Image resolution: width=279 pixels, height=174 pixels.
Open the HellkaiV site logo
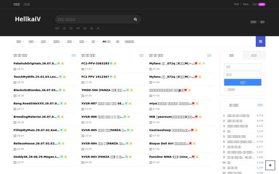click(28, 19)
